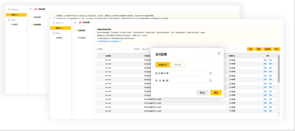Click the table scrollbar down arrow
Screen dimensions: 295x131
pyautogui.click(x=279, y=113)
